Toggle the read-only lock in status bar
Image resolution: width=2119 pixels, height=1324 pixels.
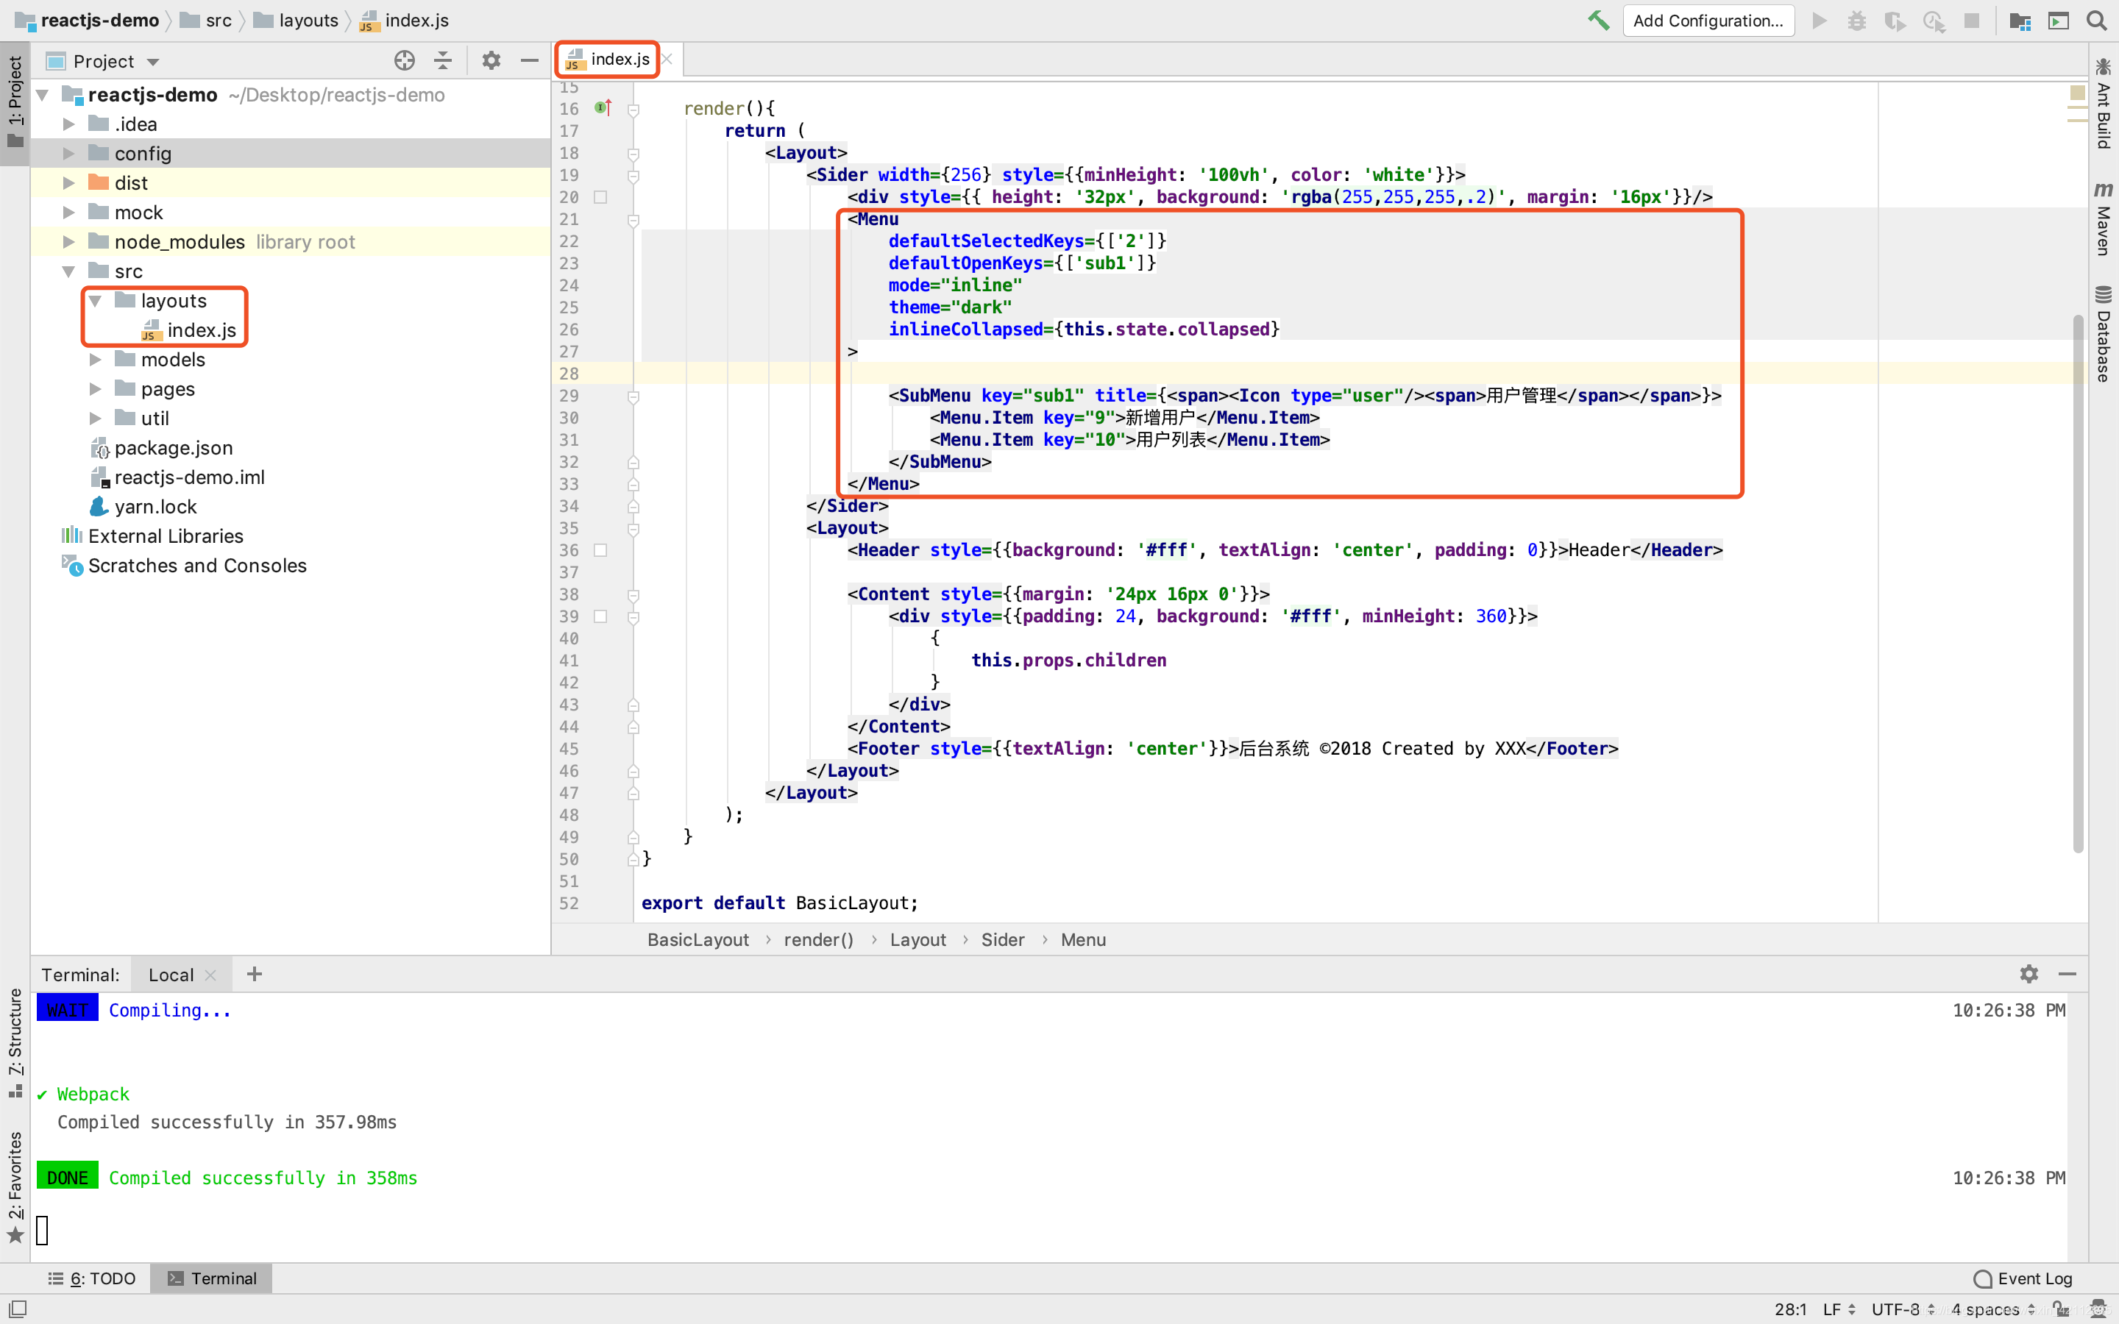[2061, 1309]
